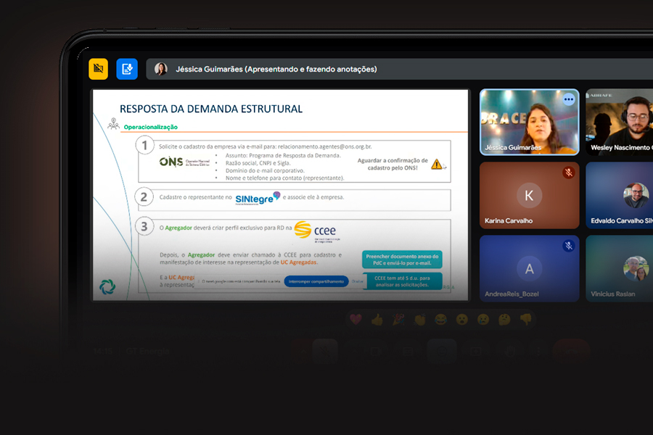The image size is (653, 435).
Task: Click the teal swirl logo on the slide
Action: (x=107, y=287)
